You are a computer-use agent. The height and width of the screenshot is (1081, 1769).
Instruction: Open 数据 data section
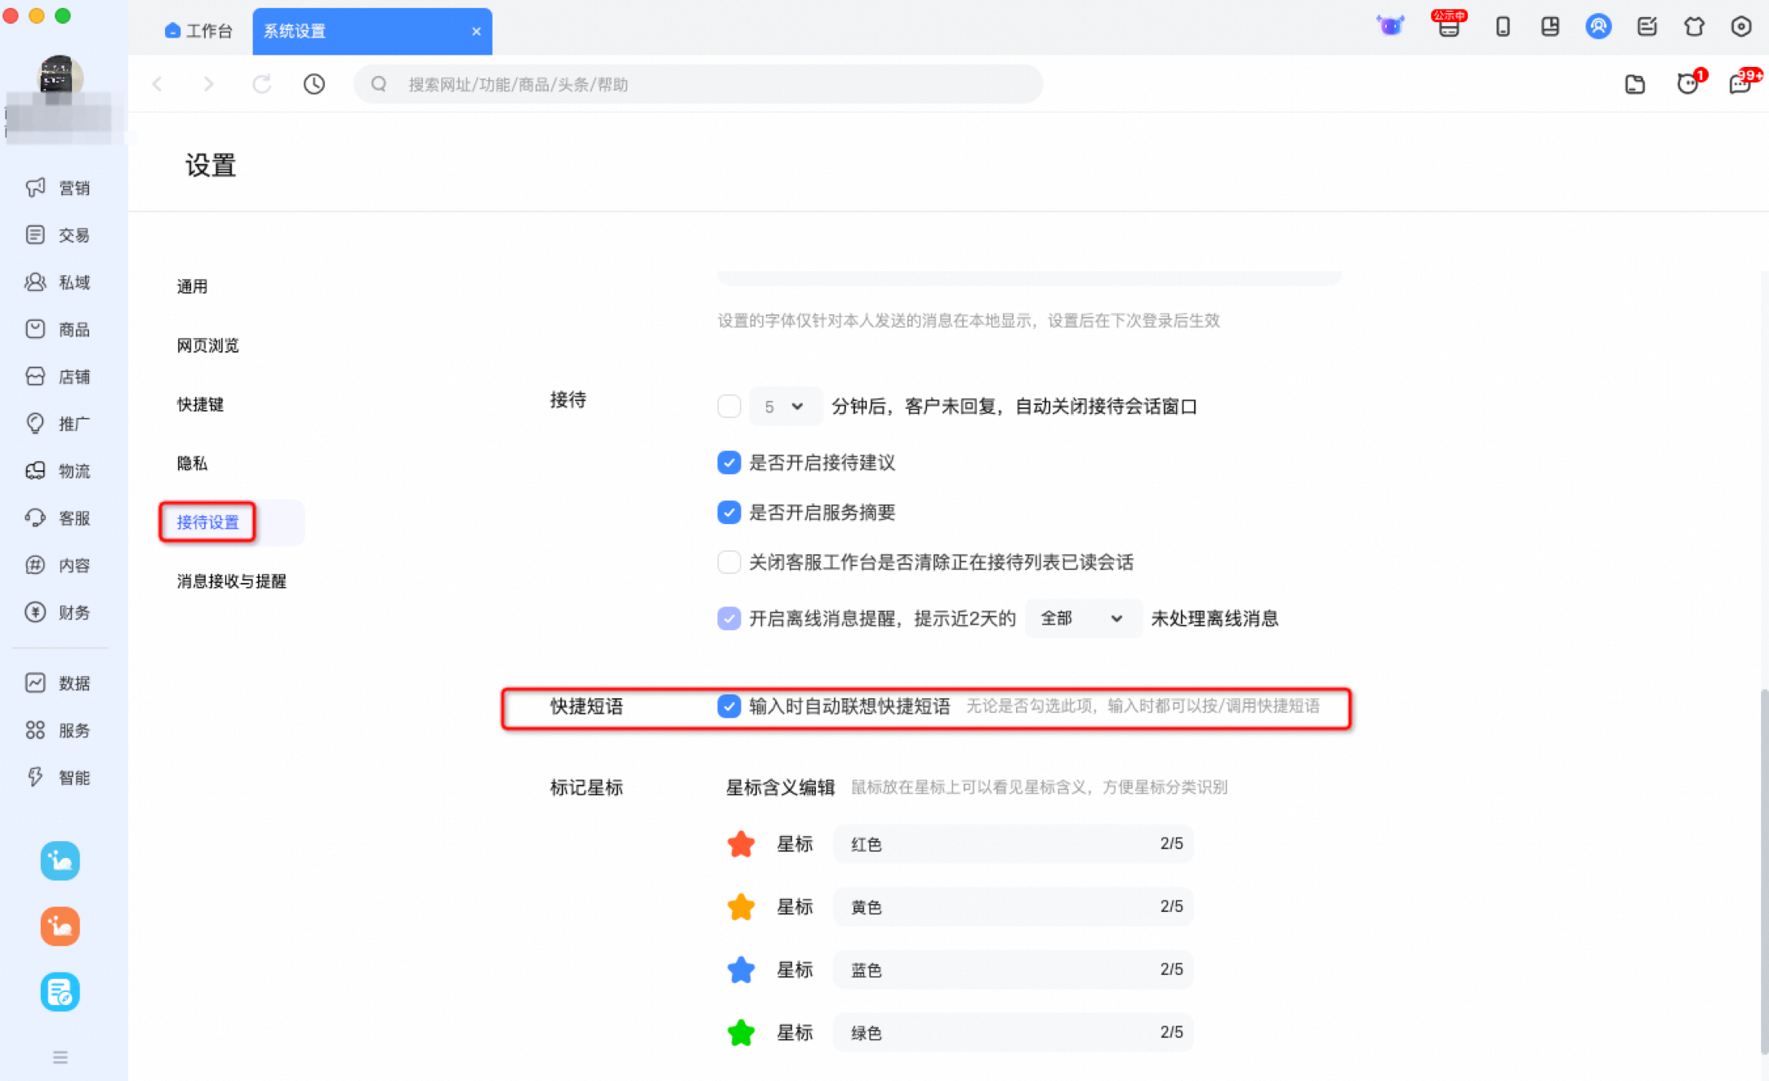pos(58,683)
